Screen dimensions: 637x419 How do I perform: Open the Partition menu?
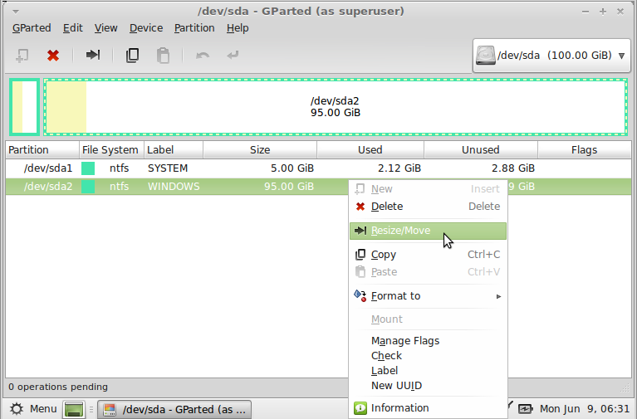point(194,28)
